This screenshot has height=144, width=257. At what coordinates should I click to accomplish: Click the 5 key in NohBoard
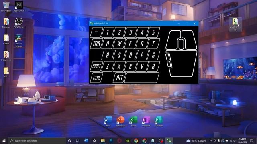pyautogui.click(x=153, y=32)
